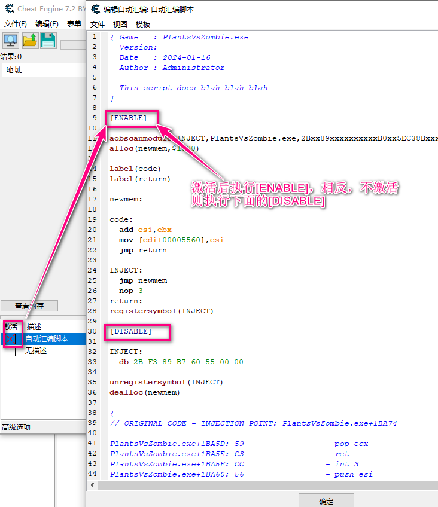Click ORIGINAL CODE comment line

point(253,423)
